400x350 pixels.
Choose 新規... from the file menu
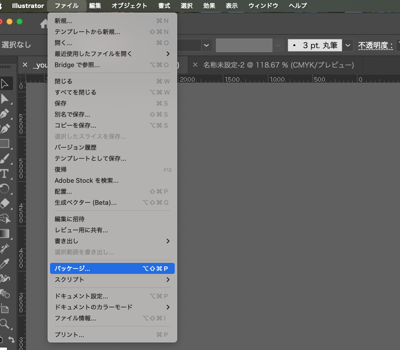112,21
